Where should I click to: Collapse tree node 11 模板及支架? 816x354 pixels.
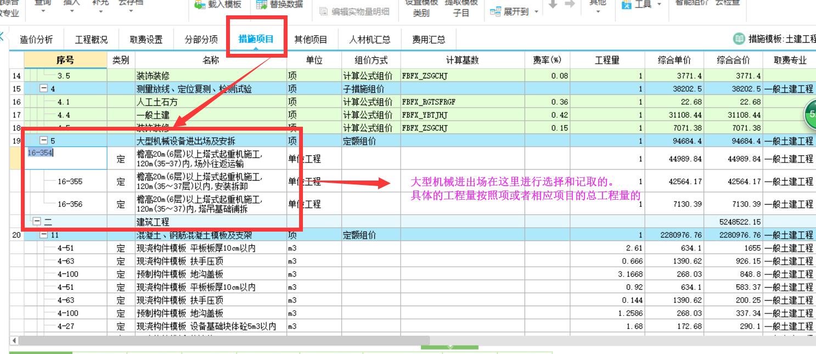[43, 235]
